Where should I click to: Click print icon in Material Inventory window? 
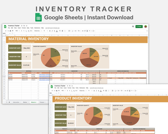tap(10, 31)
